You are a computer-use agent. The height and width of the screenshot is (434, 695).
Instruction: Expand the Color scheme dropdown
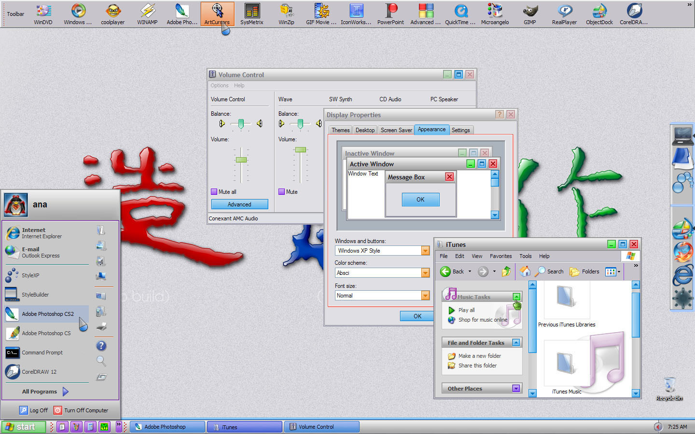point(425,273)
